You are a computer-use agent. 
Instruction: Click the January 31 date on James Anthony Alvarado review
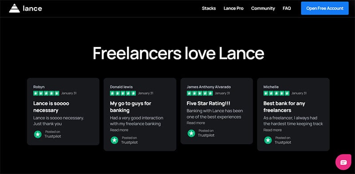point(222,93)
